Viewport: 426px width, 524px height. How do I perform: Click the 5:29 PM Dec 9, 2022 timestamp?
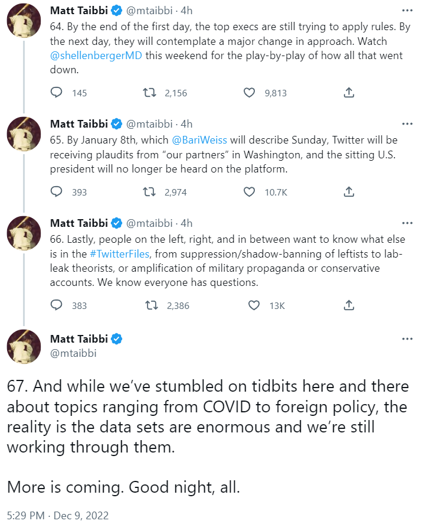(58, 515)
